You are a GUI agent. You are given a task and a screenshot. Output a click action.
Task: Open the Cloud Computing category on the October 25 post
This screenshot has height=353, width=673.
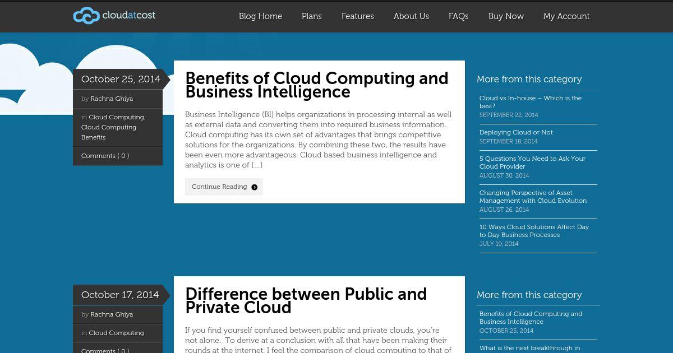point(116,117)
